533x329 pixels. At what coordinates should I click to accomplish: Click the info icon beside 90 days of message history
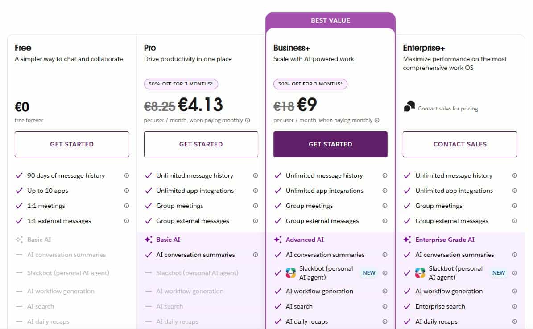(x=126, y=175)
